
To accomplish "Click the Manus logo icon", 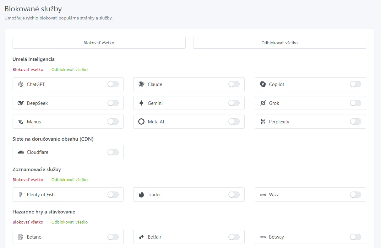I will pos(21,122).
